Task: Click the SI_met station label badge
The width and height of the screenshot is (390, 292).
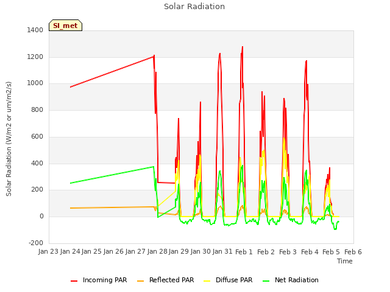Action: (x=65, y=26)
